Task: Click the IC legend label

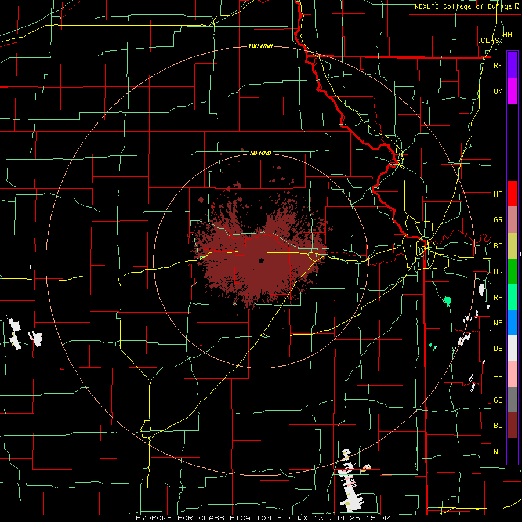Action: (498, 375)
